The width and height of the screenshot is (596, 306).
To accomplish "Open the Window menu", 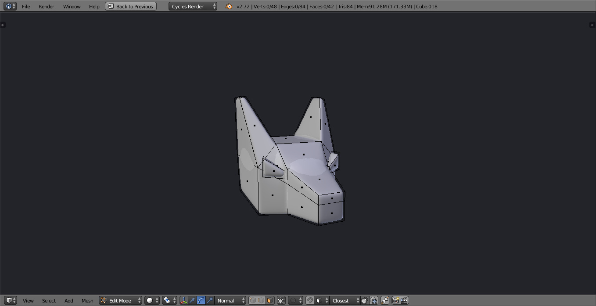I will (72, 7).
